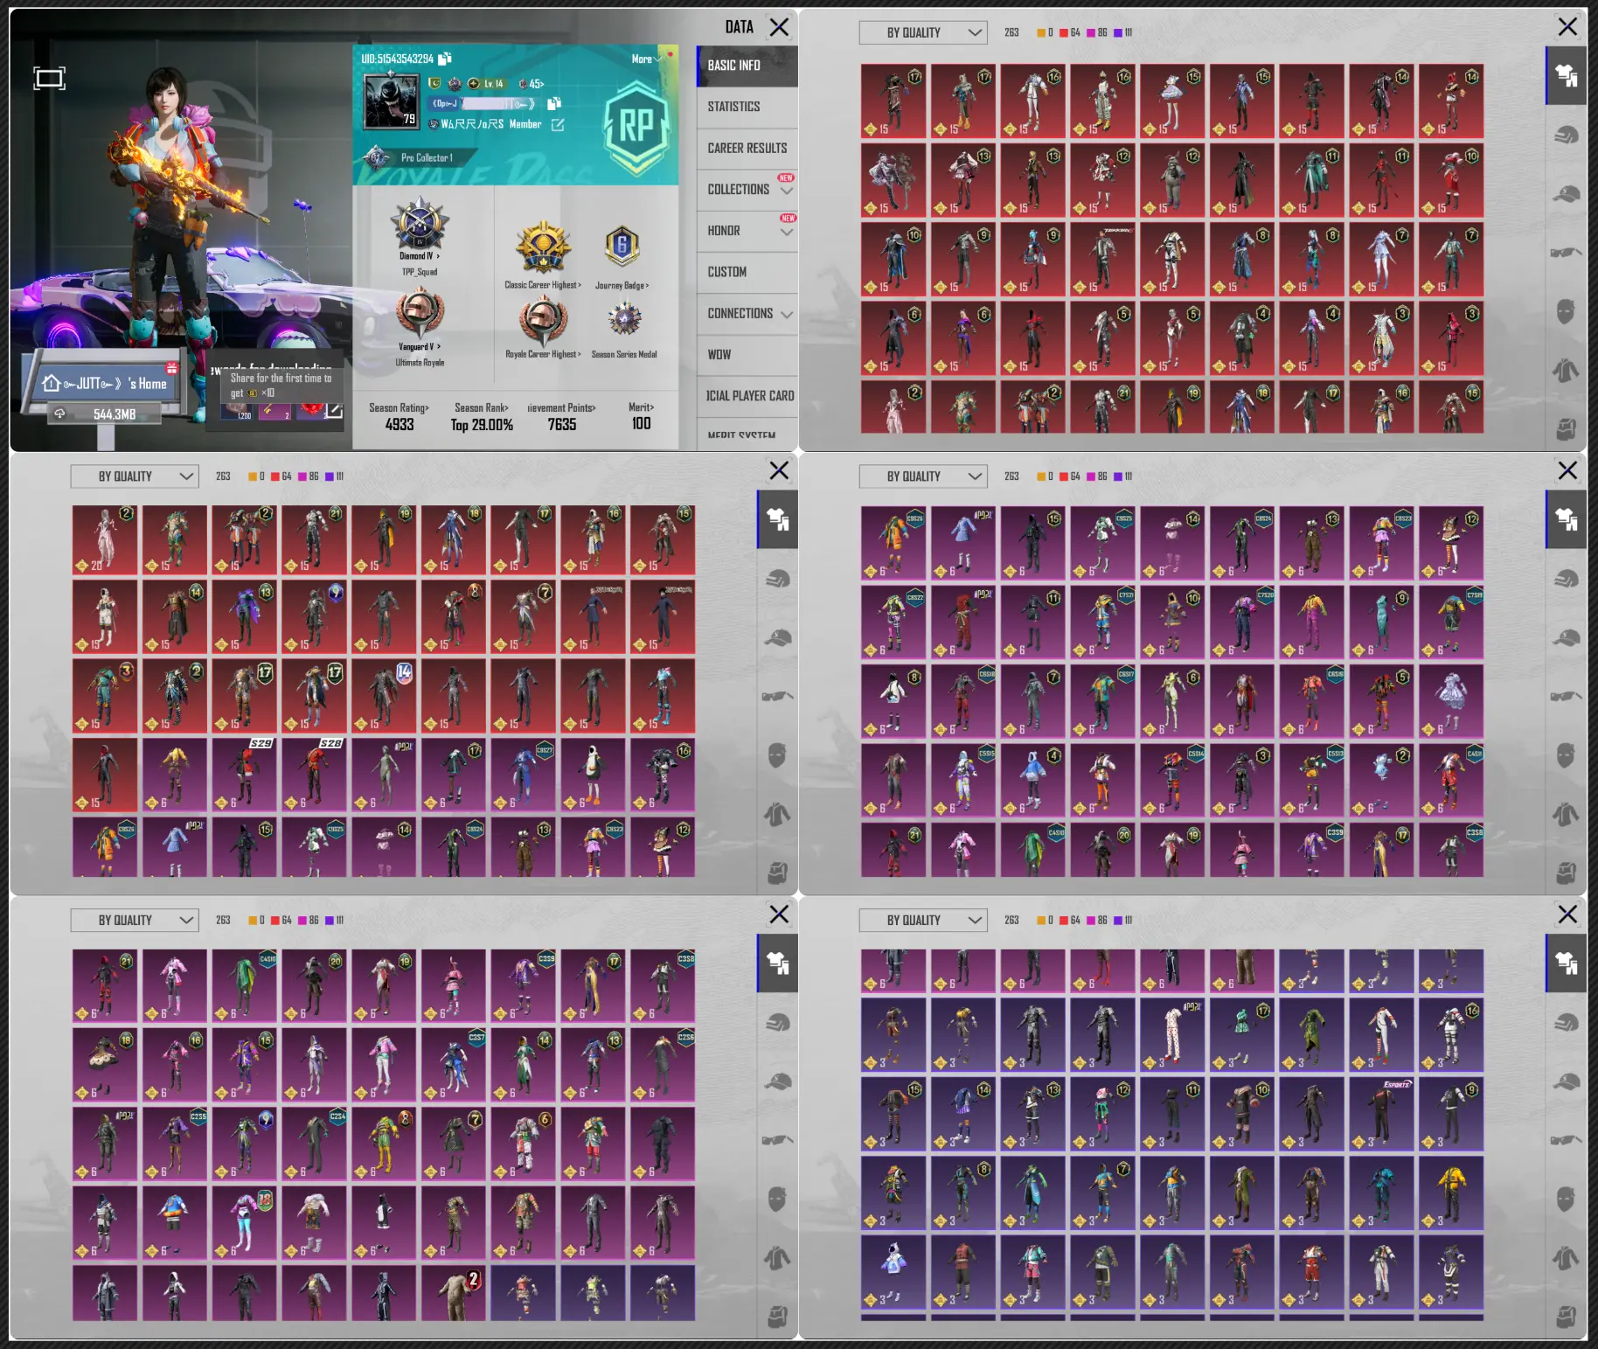Viewport: 1598px width, 1349px height.
Task: Click the copy icon beside the player name
Action: (x=553, y=103)
